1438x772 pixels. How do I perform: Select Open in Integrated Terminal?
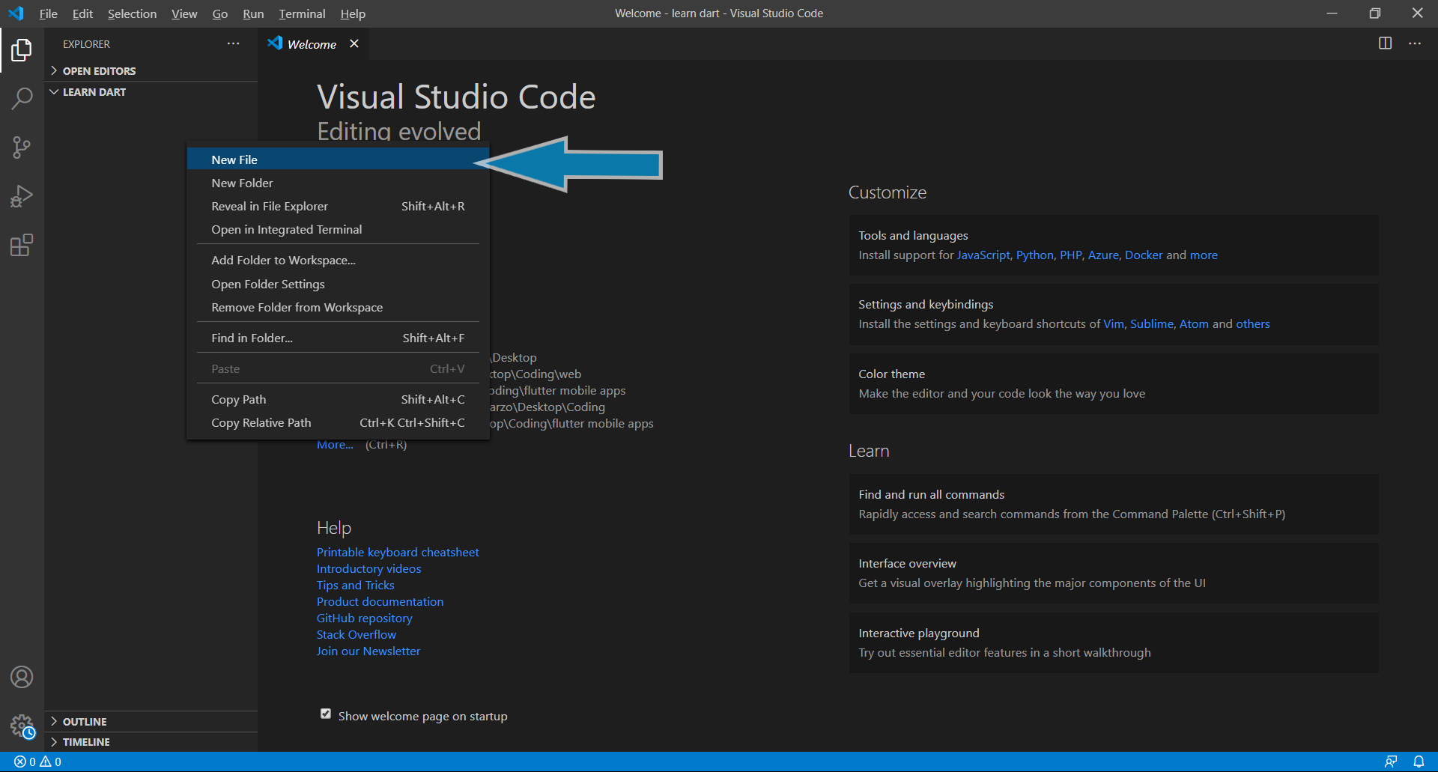pyautogui.click(x=338, y=229)
